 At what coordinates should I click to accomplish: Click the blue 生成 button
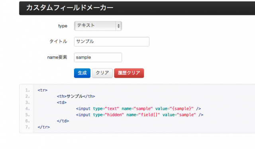tap(82, 73)
